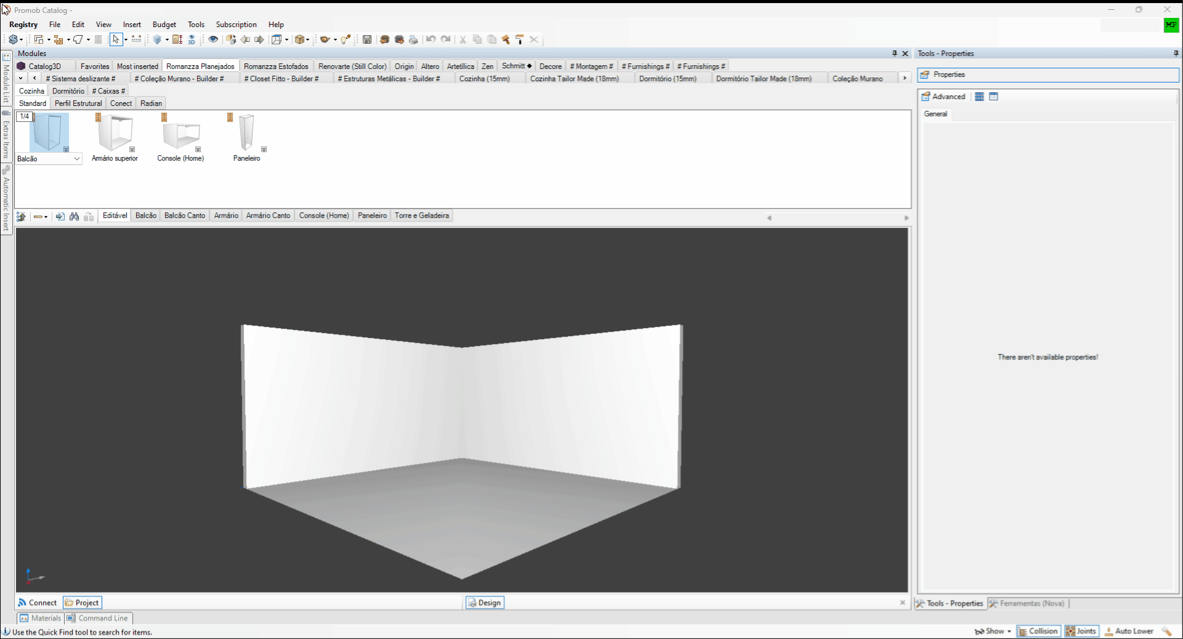Switch to the Balcão Canto tab

pyautogui.click(x=185, y=215)
